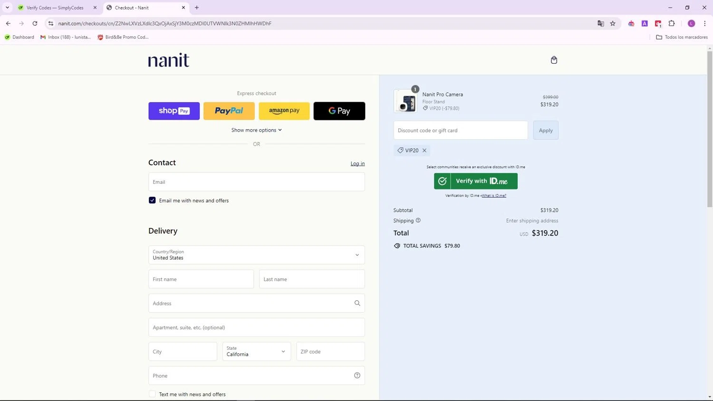Click the browser address bar URL
The image size is (713, 401).
pyautogui.click(x=165, y=23)
